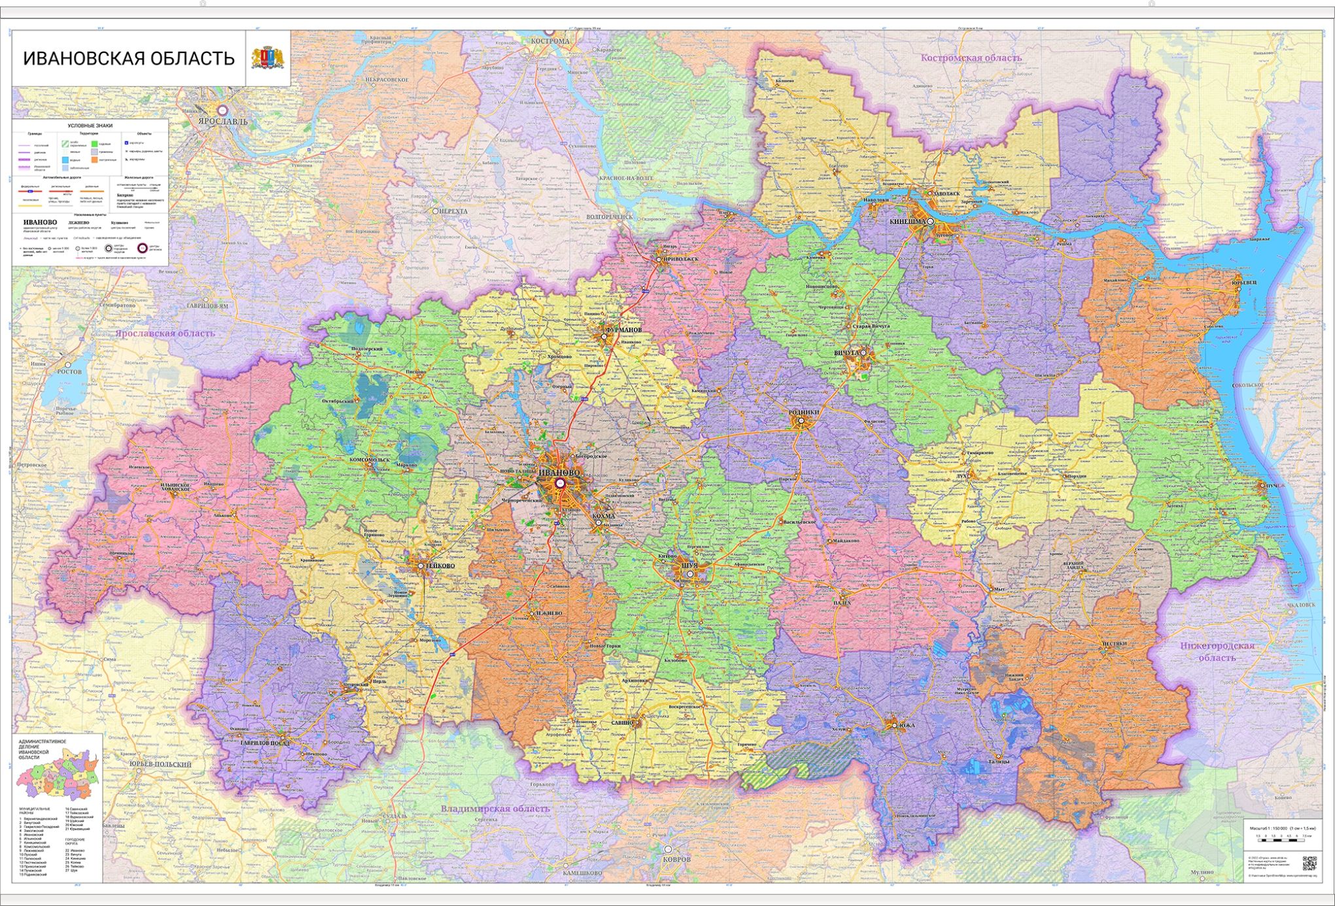Click the 'УСЛОВНЫЕ ЗНАКИ' legend heading
The image size is (1335, 906).
[90, 125]
